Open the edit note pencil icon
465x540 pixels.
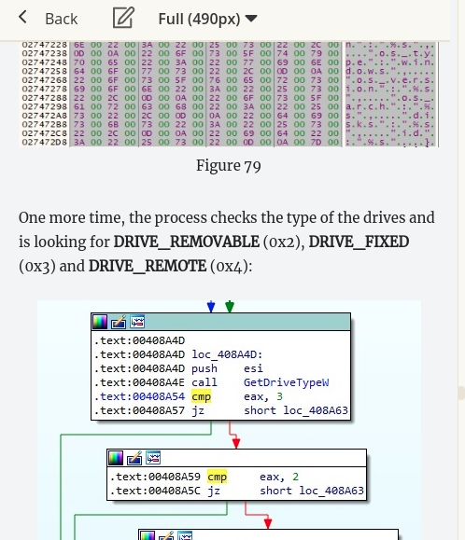click(x=123, y=18)
